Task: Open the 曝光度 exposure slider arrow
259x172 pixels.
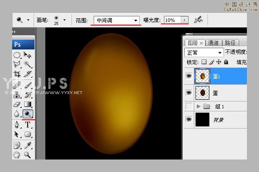Action: pos(185,20)
